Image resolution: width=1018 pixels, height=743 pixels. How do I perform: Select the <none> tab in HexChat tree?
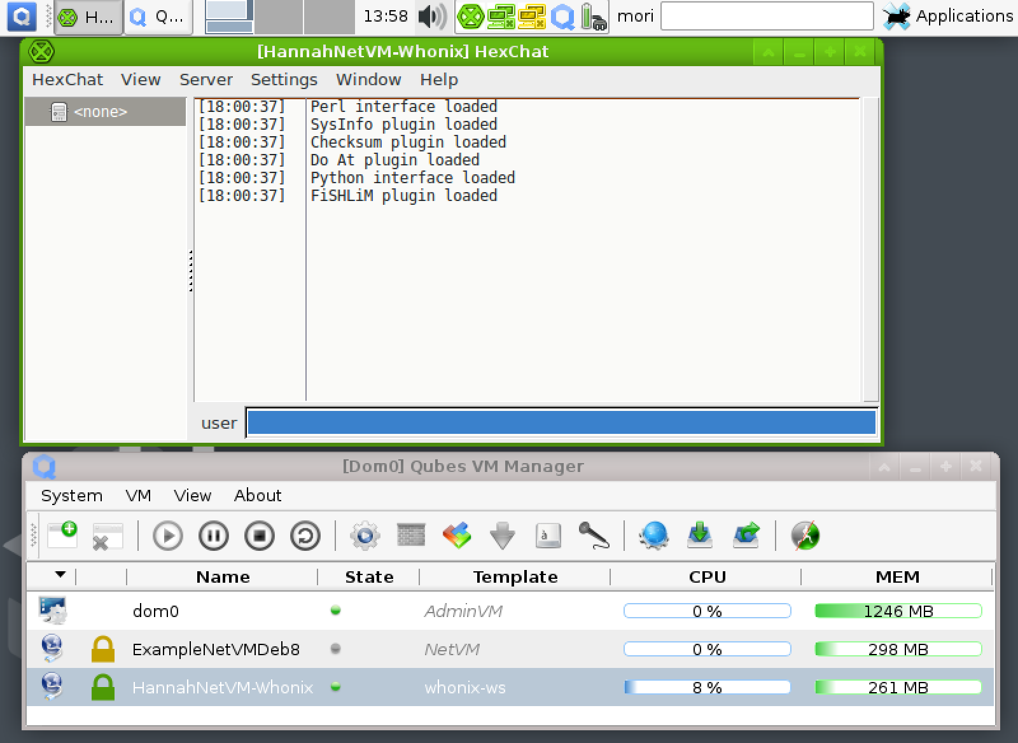(x=106, y=112)
